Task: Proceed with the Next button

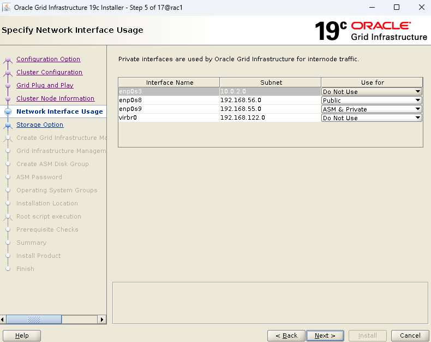Action: (x=325, y=335)
